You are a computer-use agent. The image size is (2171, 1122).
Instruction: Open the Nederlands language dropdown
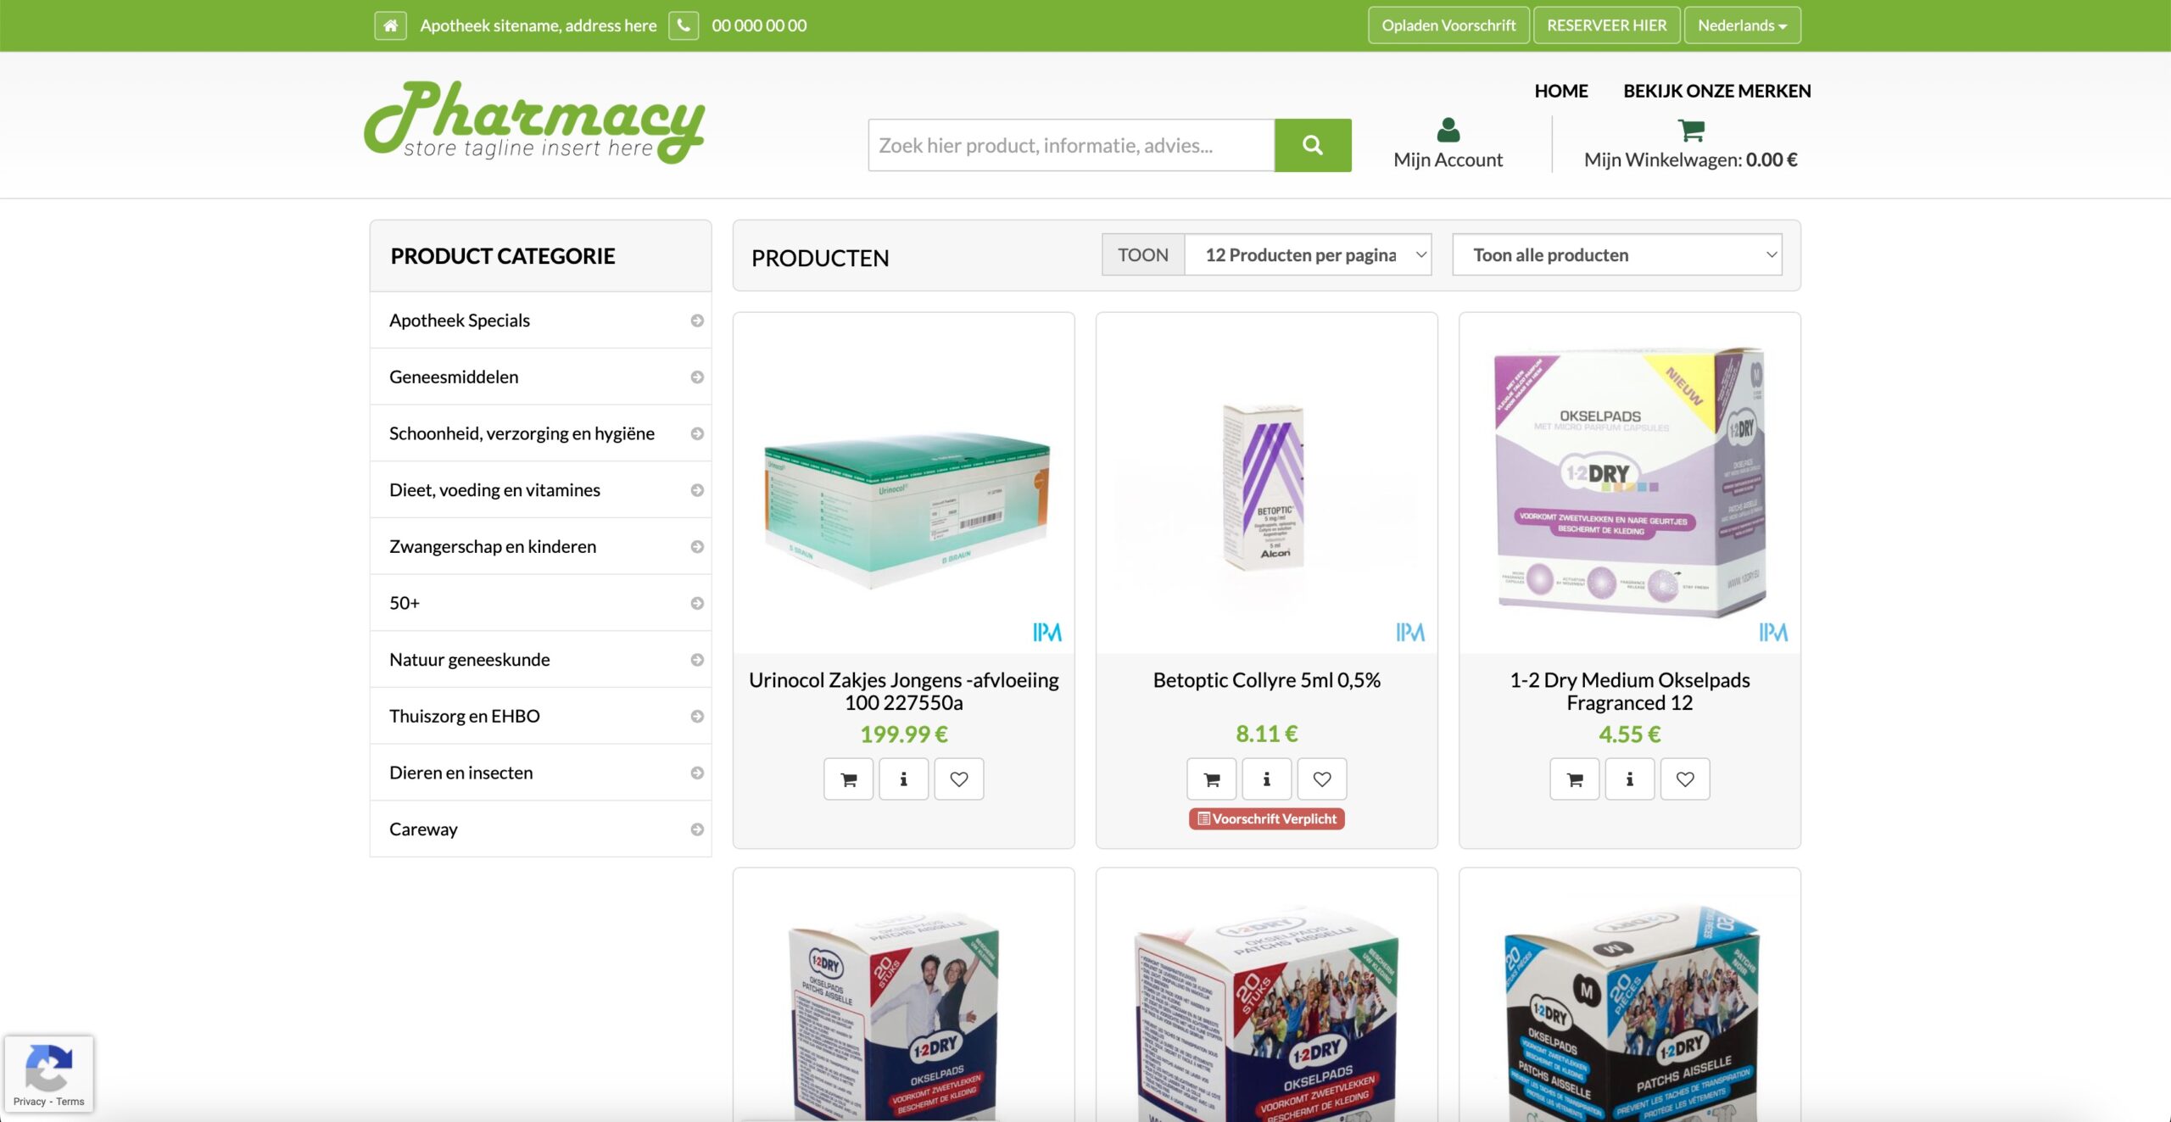[1742, 25]
